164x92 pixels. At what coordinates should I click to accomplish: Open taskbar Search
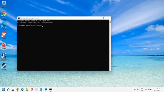(x=8, y=89)
